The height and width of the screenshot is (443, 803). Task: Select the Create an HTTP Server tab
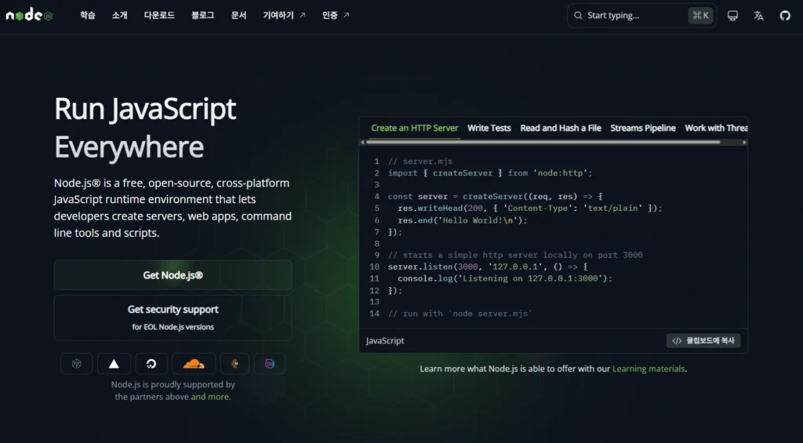414,128
